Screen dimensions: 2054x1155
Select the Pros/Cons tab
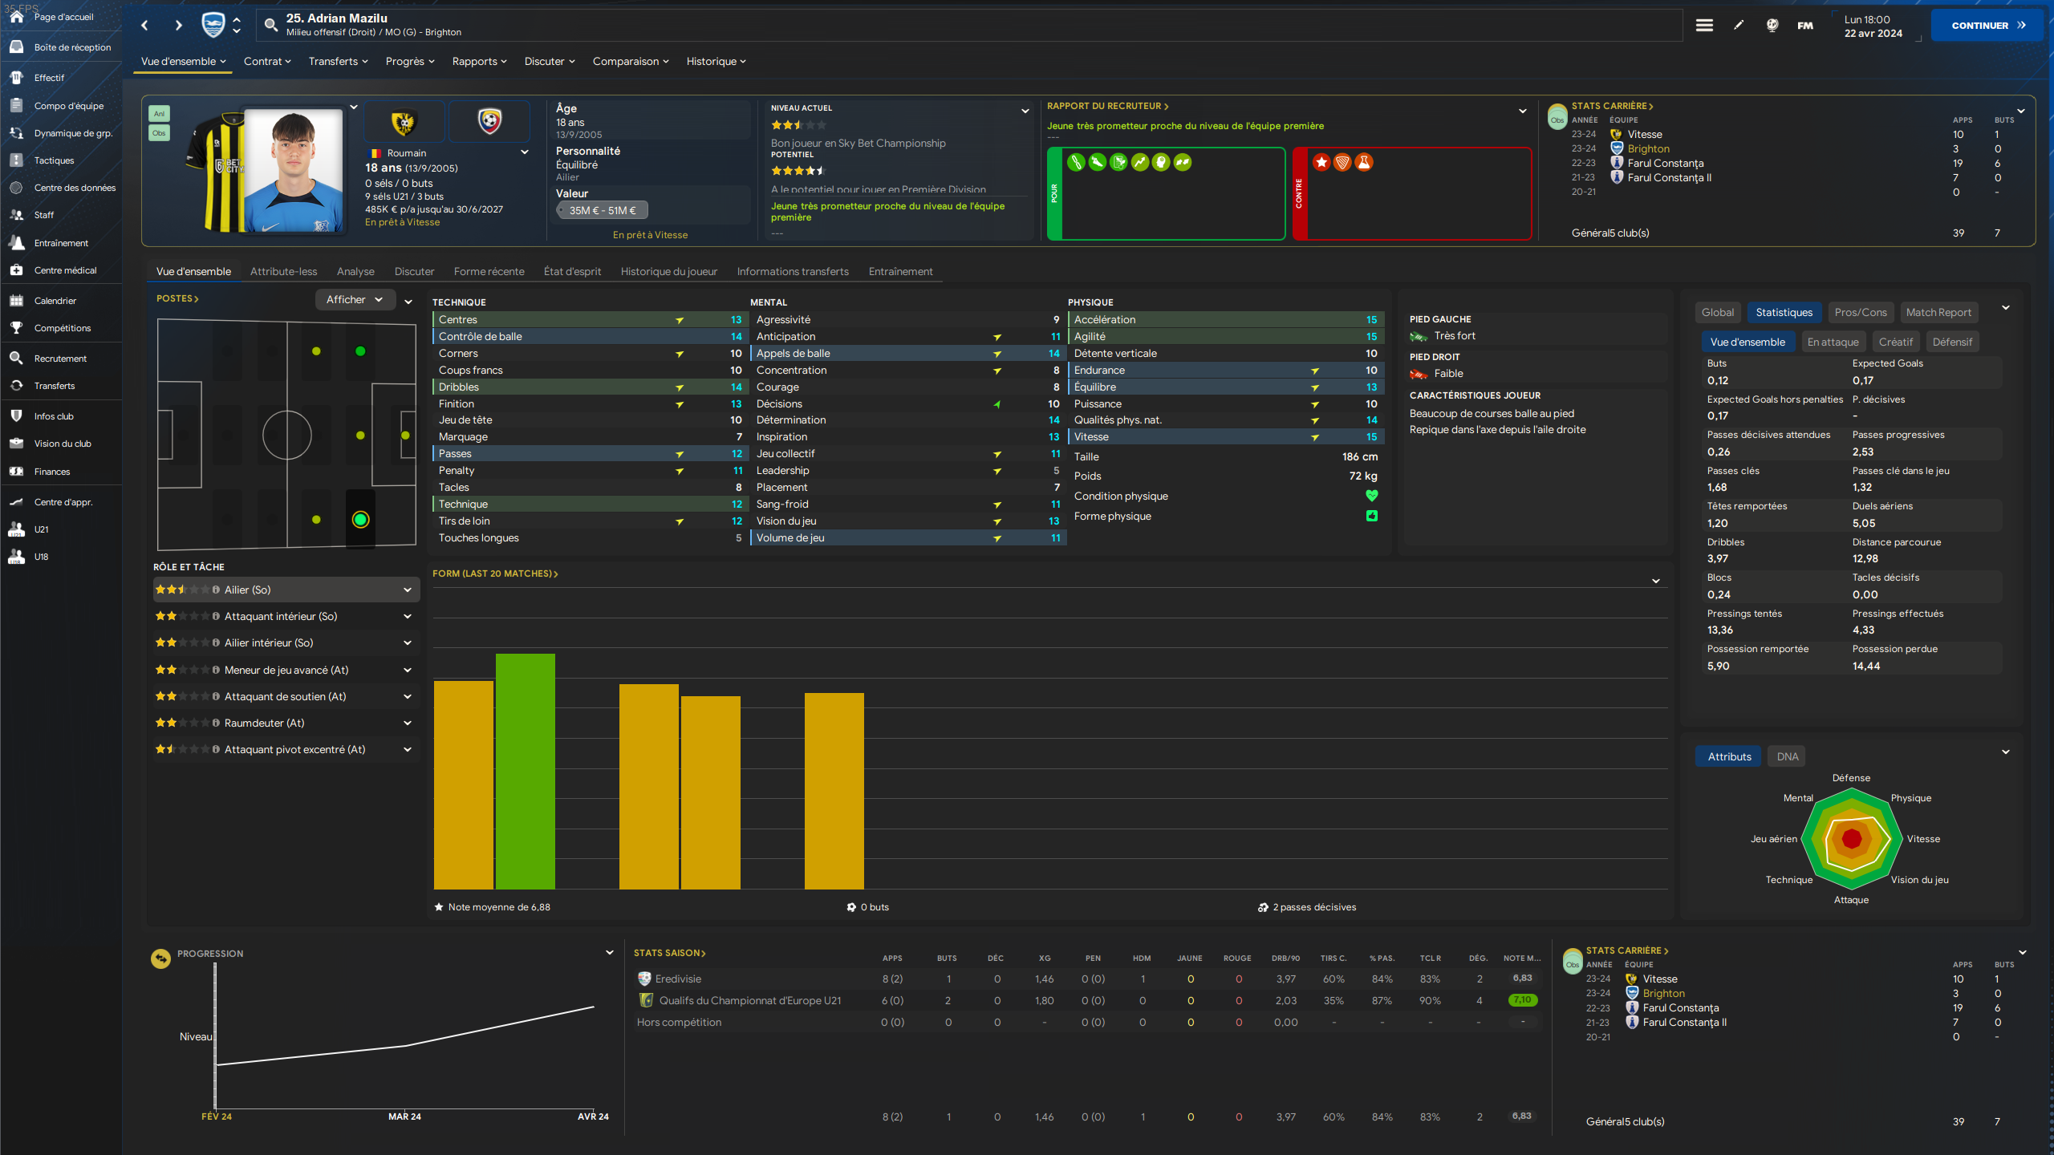coord(1860,312)
